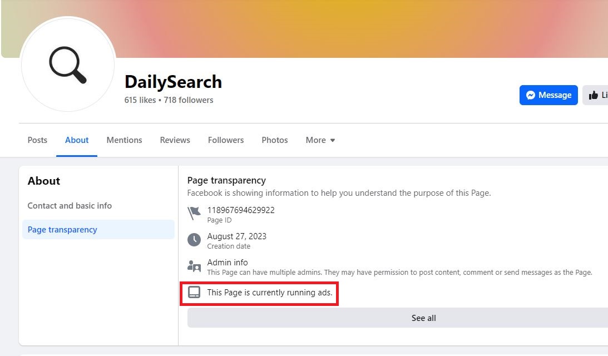The height and width of the screenshot is (356, 608).
Task: Click the About sidebar heading
Action: [x=44, y=181]
